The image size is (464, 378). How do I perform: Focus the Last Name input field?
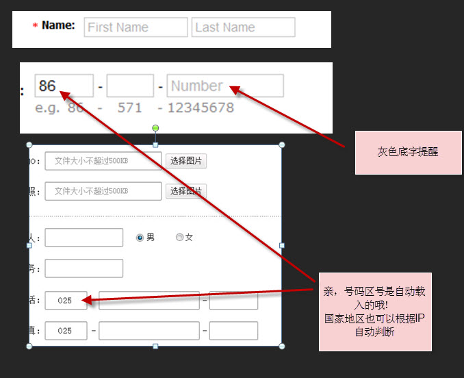[243, 27]
